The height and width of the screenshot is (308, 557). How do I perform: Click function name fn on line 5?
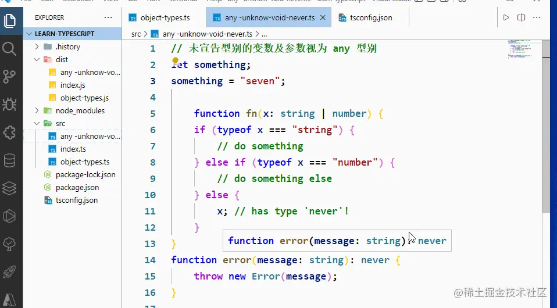click(252, 114)
